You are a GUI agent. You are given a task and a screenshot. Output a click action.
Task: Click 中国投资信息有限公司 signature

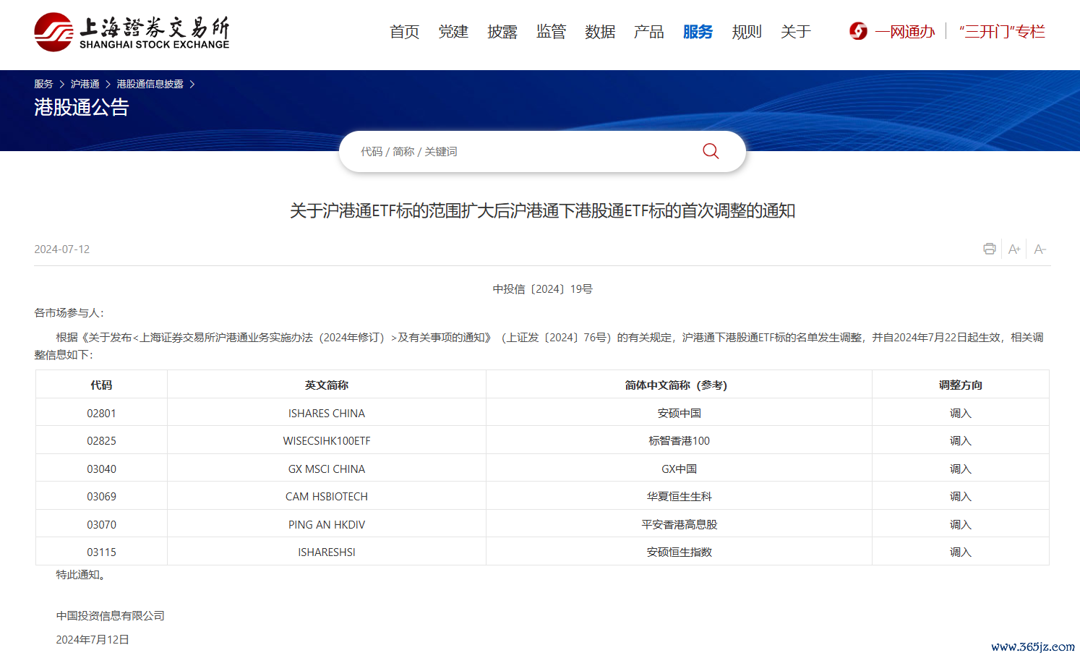pos(111,616)
